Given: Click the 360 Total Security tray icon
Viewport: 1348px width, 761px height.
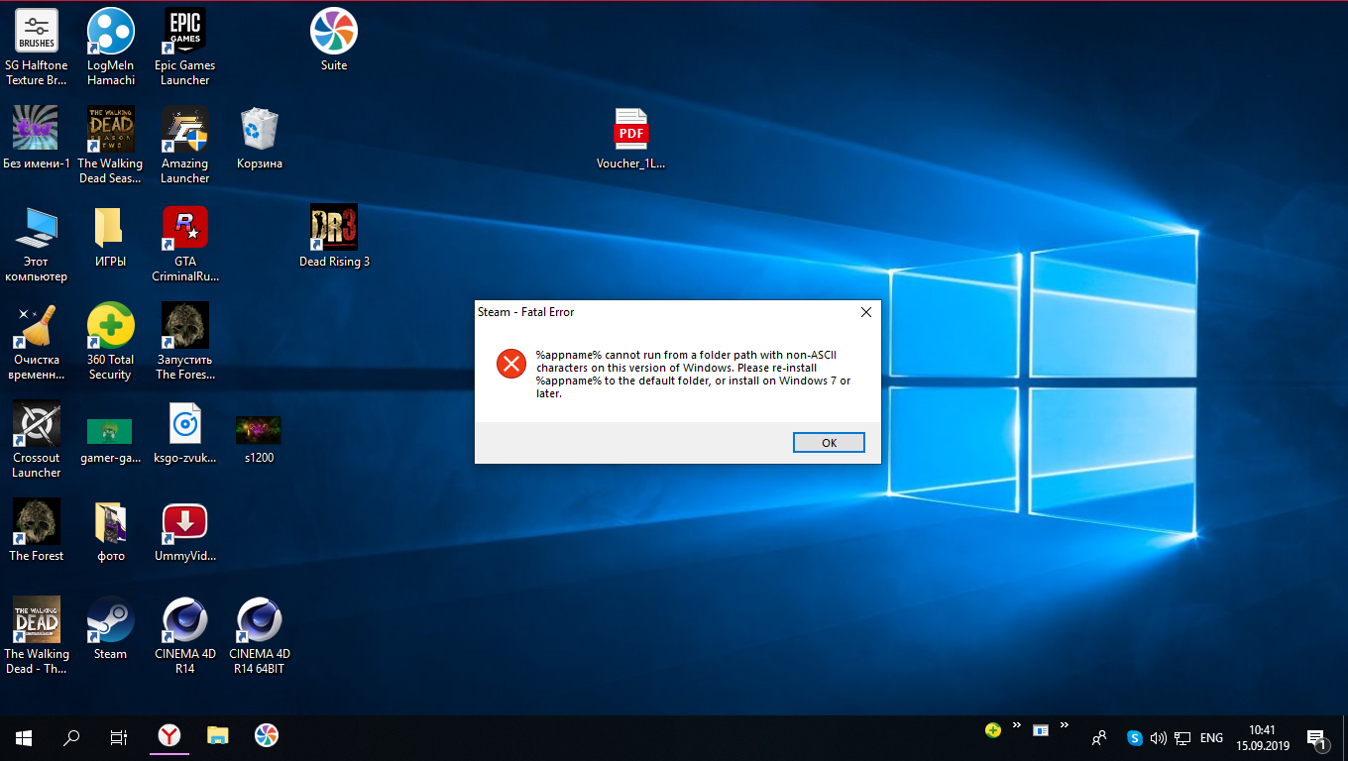Looking at the screenshot, I should 993,730.
